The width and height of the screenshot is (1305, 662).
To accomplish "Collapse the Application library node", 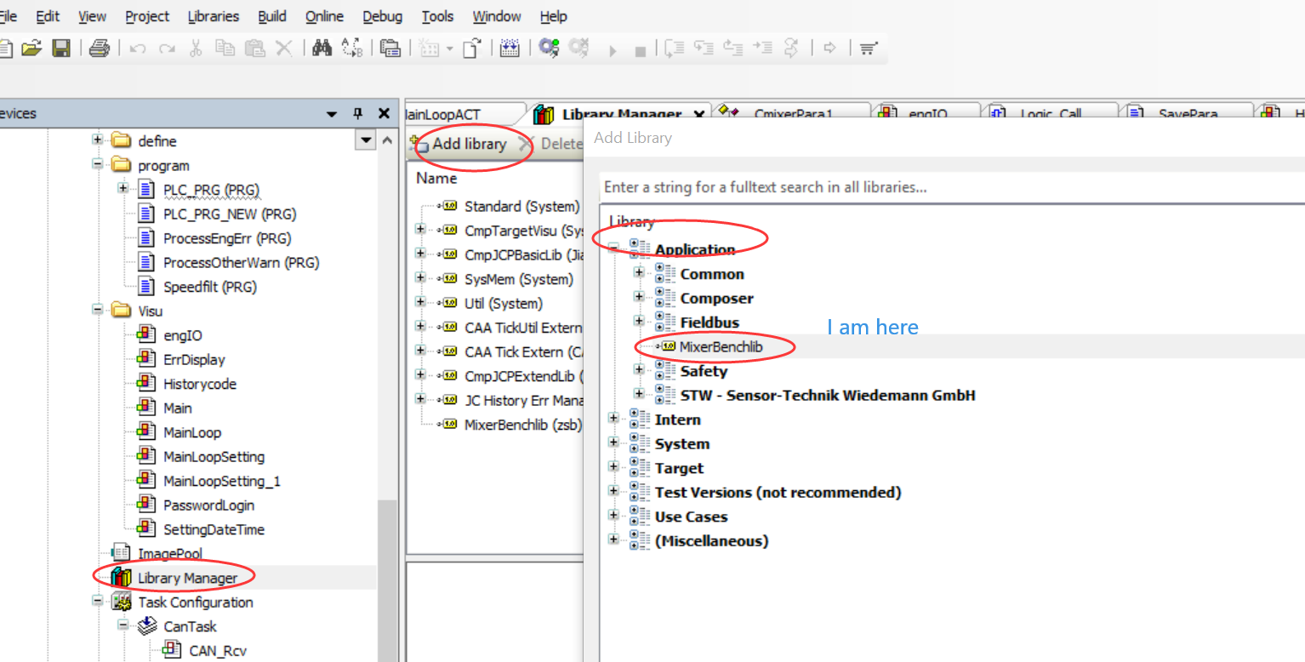I will (x=614, y=246).
